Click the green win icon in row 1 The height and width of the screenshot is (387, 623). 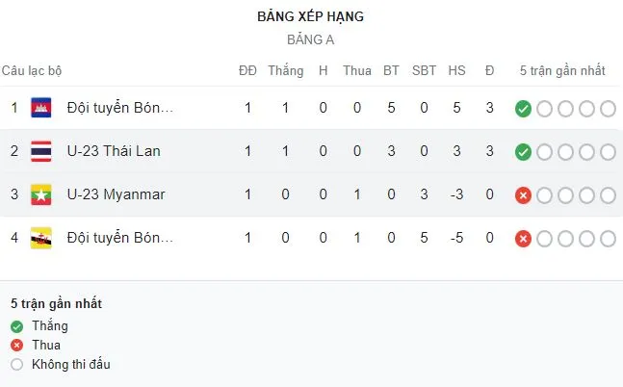point(523,109)
